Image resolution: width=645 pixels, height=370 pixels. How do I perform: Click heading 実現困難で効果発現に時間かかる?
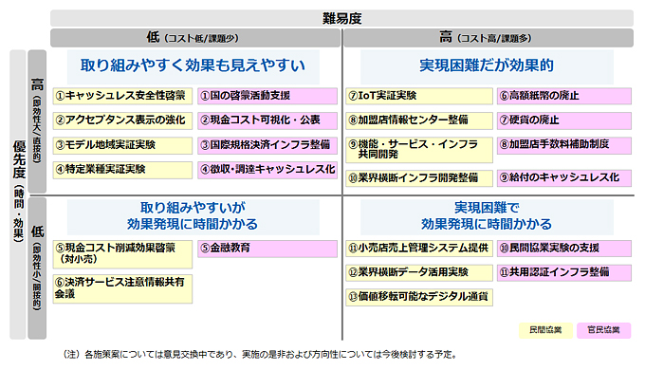(x=487, y=217)
